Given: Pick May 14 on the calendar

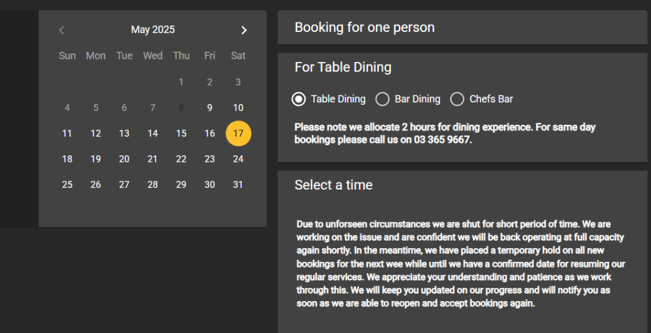Looking at the screenshot, I should coord(153,134).
